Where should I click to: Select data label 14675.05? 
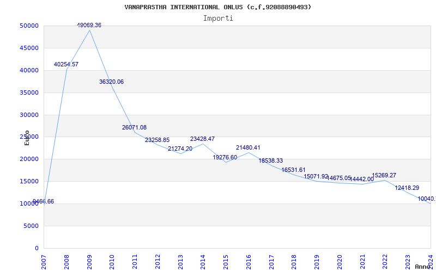click(x=339, y=178)
